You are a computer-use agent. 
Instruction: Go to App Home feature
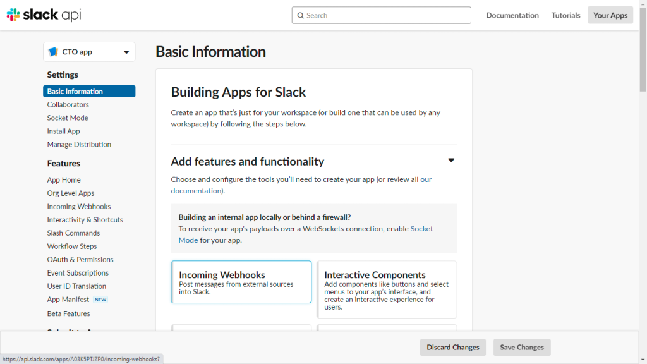click(x=64, y=180)
